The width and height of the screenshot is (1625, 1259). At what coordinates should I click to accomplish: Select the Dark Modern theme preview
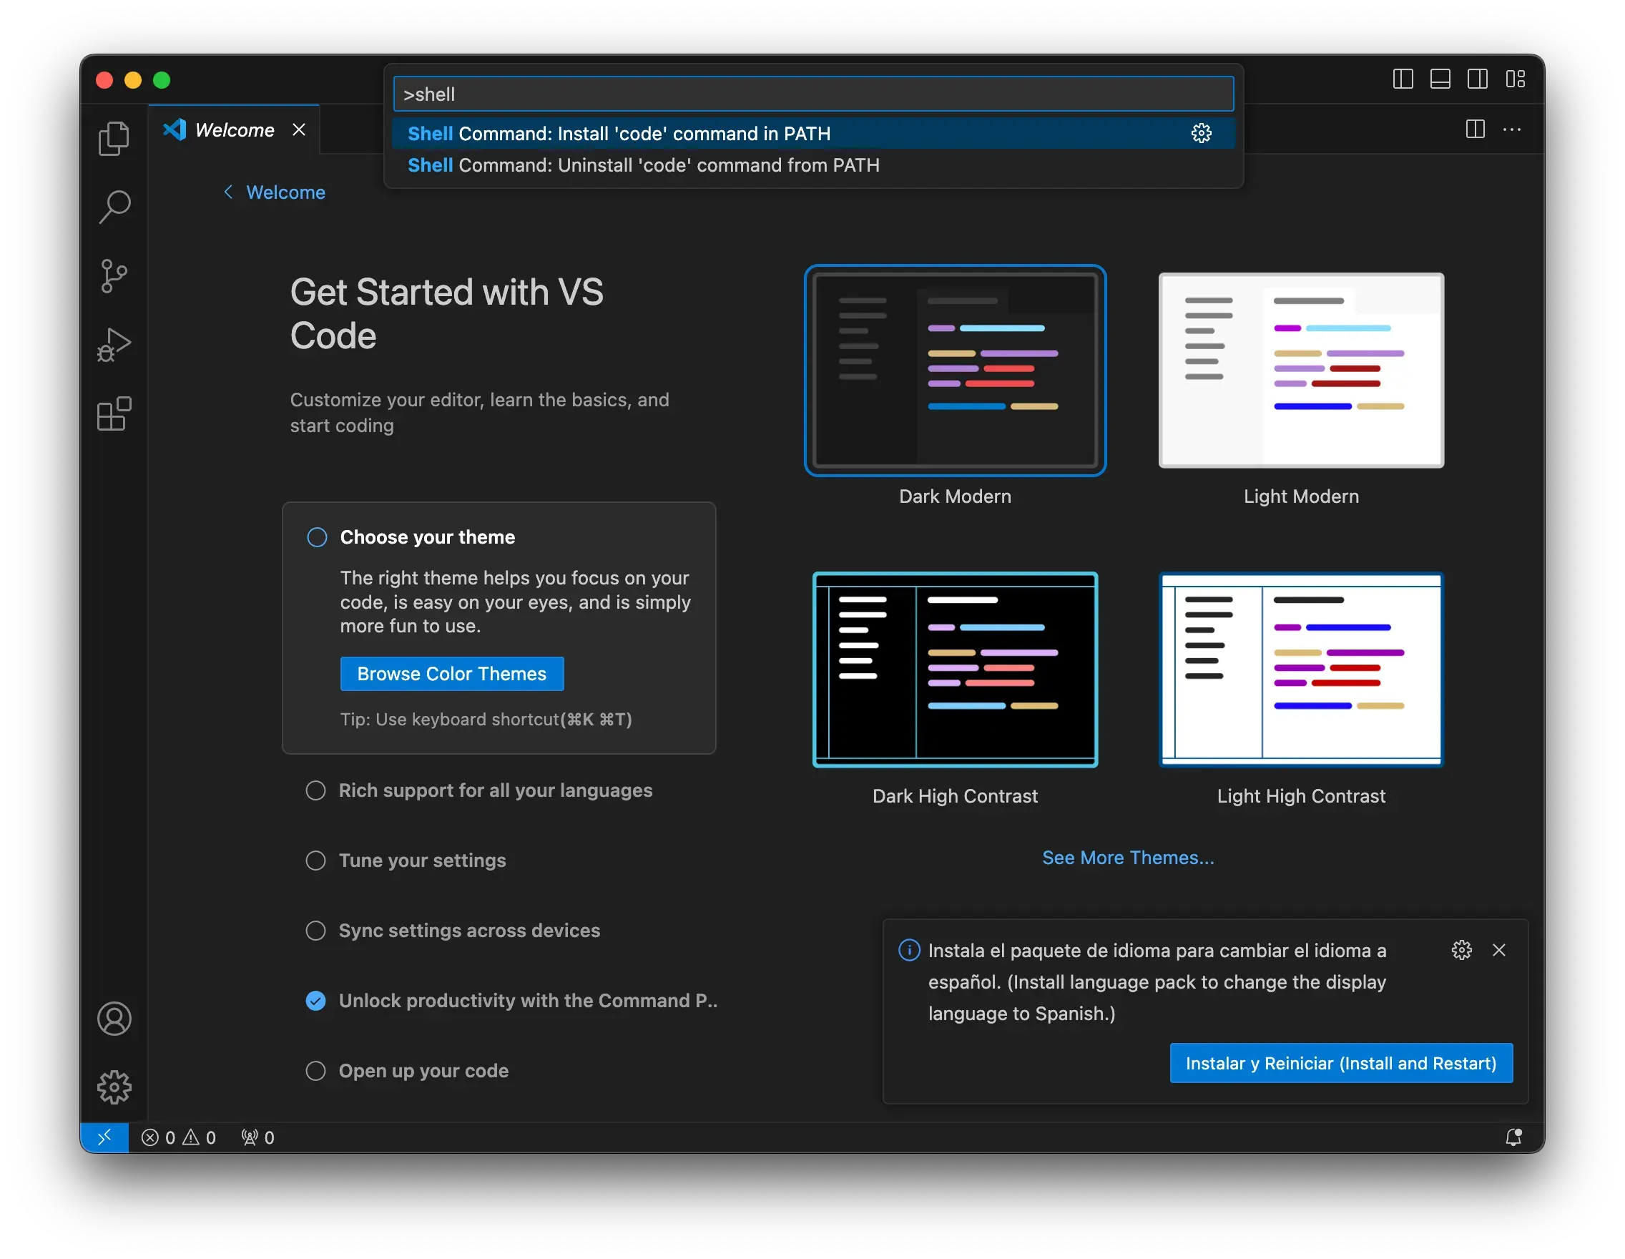click(x=955, y=370)
